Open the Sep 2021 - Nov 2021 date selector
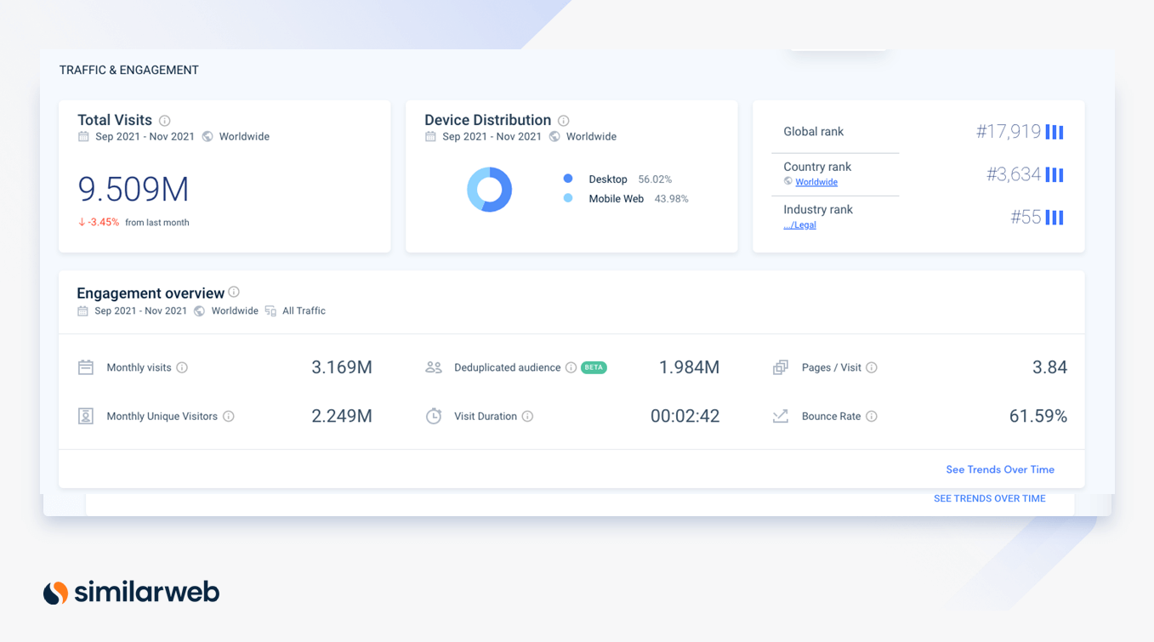 (139, 310)
